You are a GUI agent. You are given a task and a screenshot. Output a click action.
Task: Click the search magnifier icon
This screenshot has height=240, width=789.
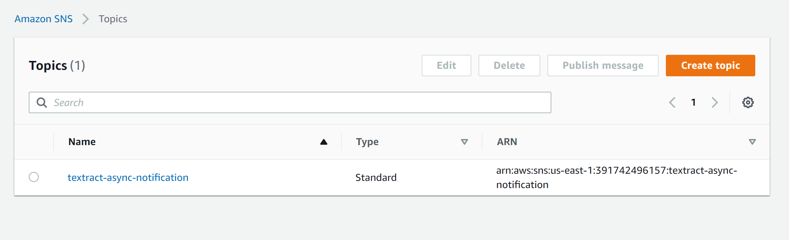tap(42, 103)
